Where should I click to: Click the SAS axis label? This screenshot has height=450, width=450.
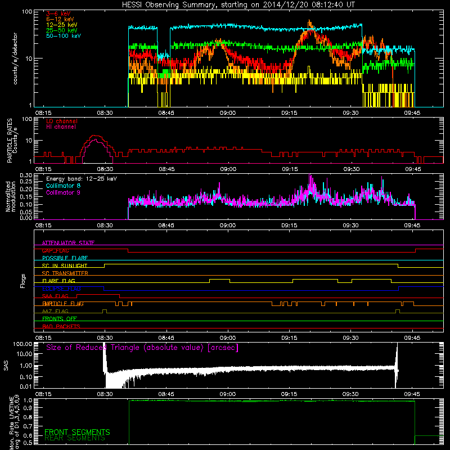[6, 366]
